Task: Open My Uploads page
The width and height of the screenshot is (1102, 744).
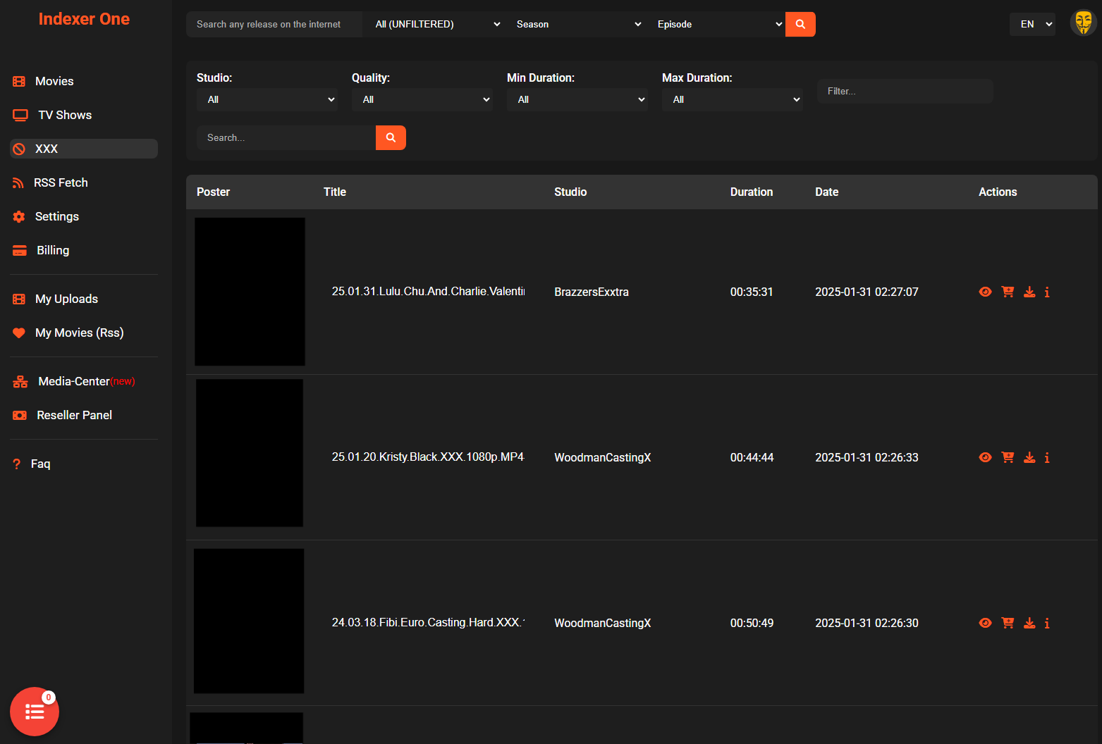Action: (66, 299)
